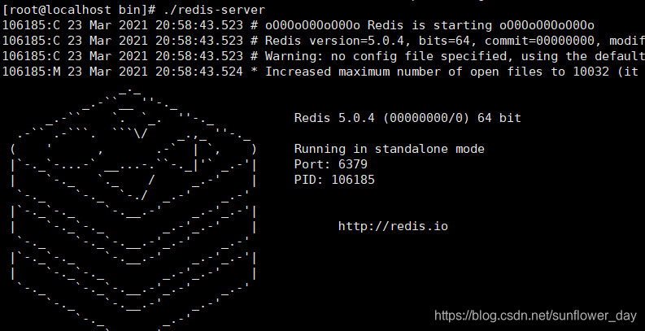The width and height of the screenshot is (645, 331).
Task: Click the 'PID: 106185' text
Action: click(334, 180)
